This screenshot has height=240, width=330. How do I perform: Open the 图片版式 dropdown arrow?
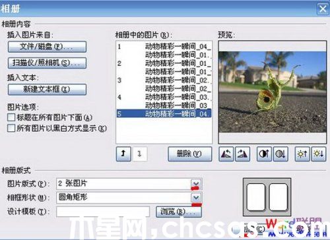[196, 184]
